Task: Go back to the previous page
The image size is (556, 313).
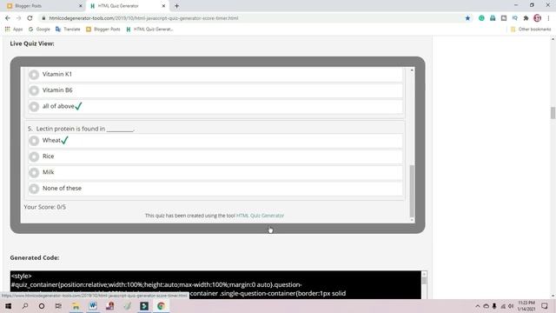Action: click(8, 18)
